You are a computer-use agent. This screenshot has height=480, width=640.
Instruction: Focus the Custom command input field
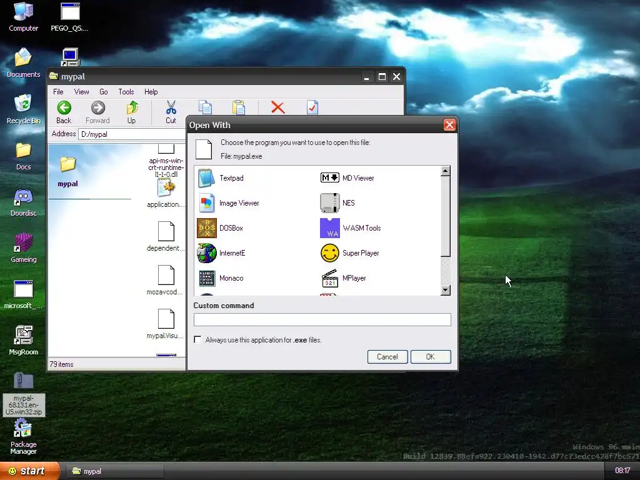point(322,319)
